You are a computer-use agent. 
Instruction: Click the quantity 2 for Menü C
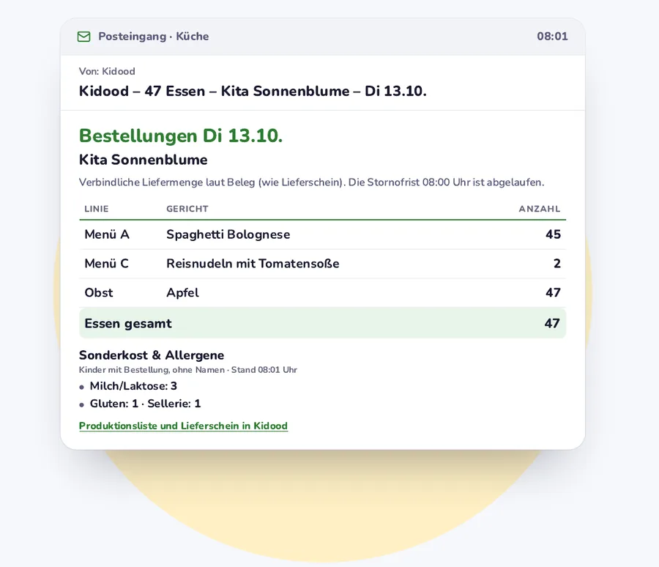tap(557, 263)
